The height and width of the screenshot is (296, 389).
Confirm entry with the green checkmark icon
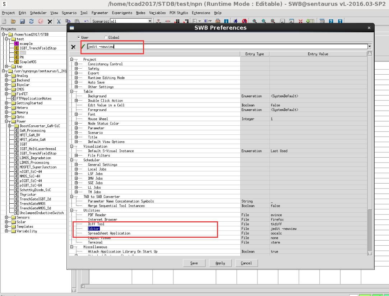(x=83, y=47)
